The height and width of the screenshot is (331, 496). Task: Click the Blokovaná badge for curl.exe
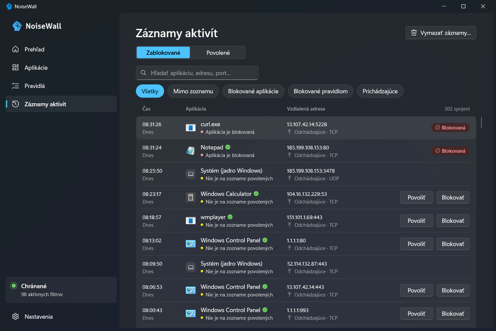click(x=450, y=128)
